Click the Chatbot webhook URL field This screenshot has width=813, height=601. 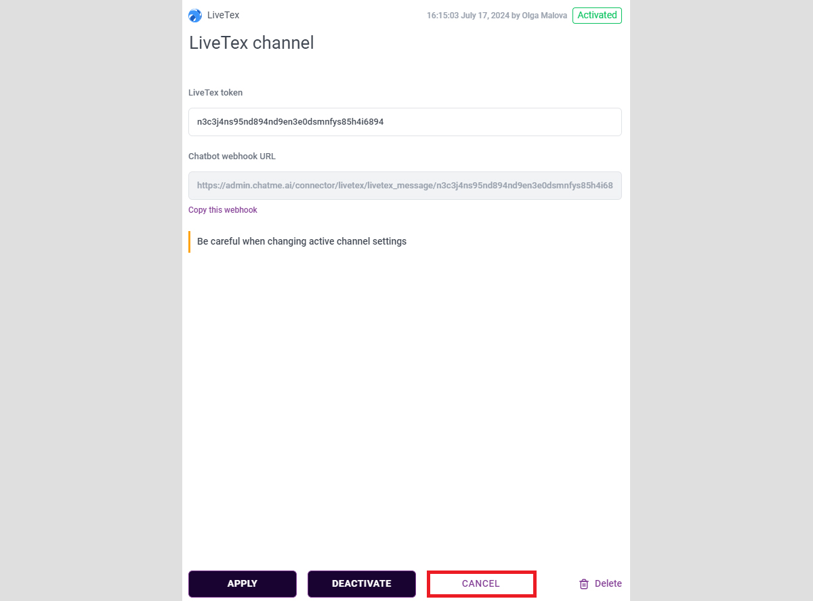click(x=404, y=186)
